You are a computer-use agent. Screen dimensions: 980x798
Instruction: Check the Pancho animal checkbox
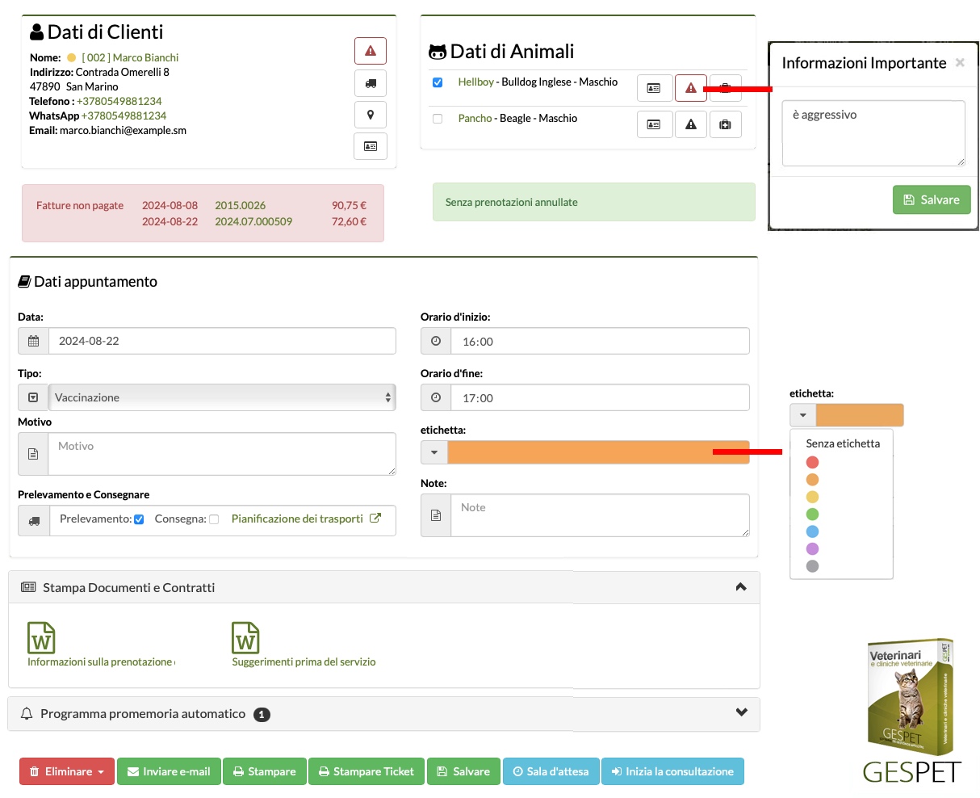pos(438,119)
